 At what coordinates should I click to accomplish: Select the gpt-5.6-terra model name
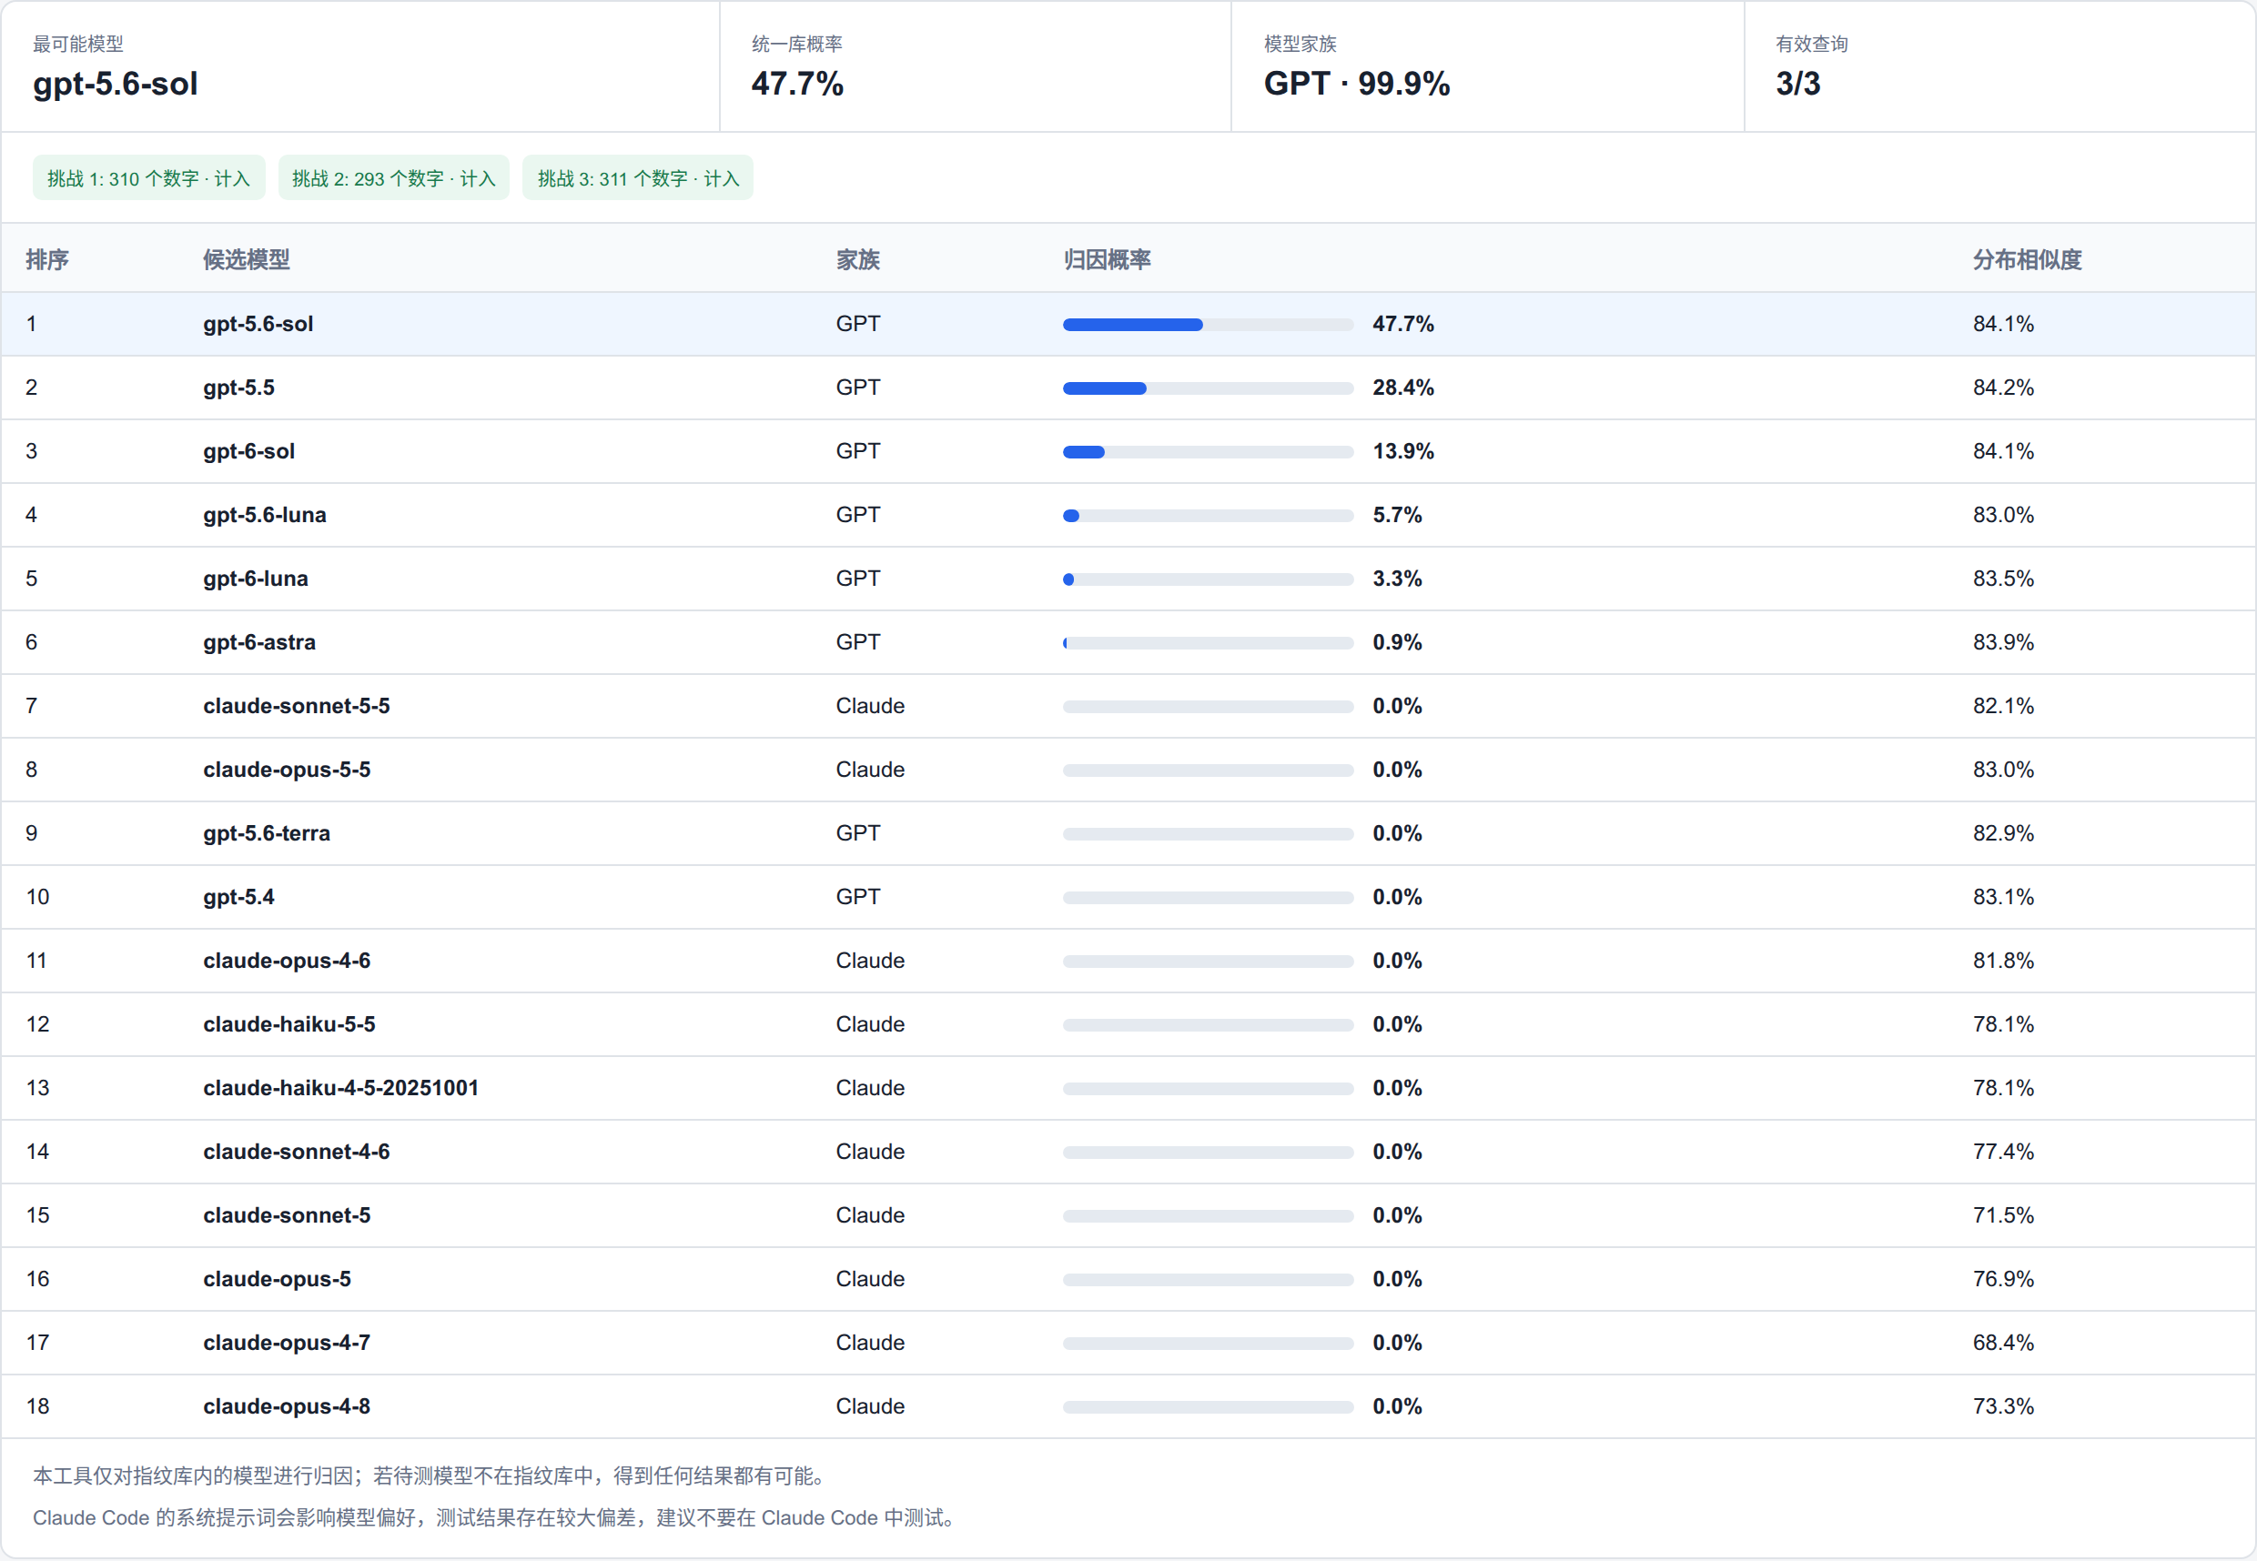tap(266, 832)
